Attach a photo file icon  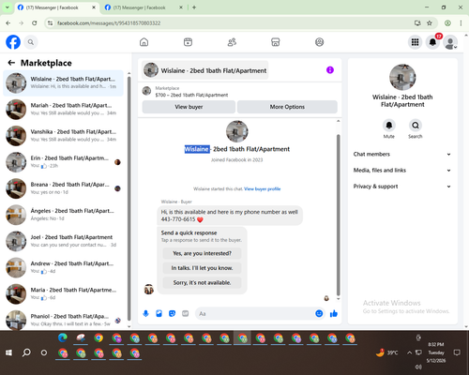(x=159, y=313)
